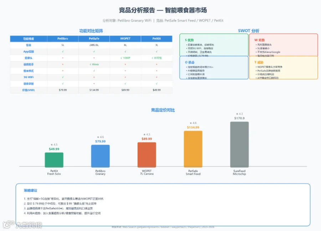The width and height of the screenshot is (321, 231).
Task: Click strategy item 2 mentioning $79.99
Action: [60, 204]
